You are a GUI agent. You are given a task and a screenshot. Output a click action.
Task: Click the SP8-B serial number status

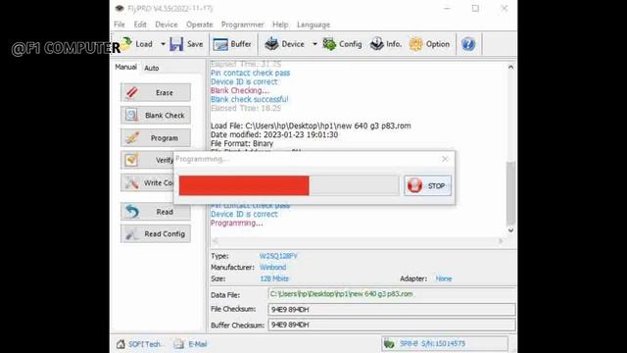[445, 343]
